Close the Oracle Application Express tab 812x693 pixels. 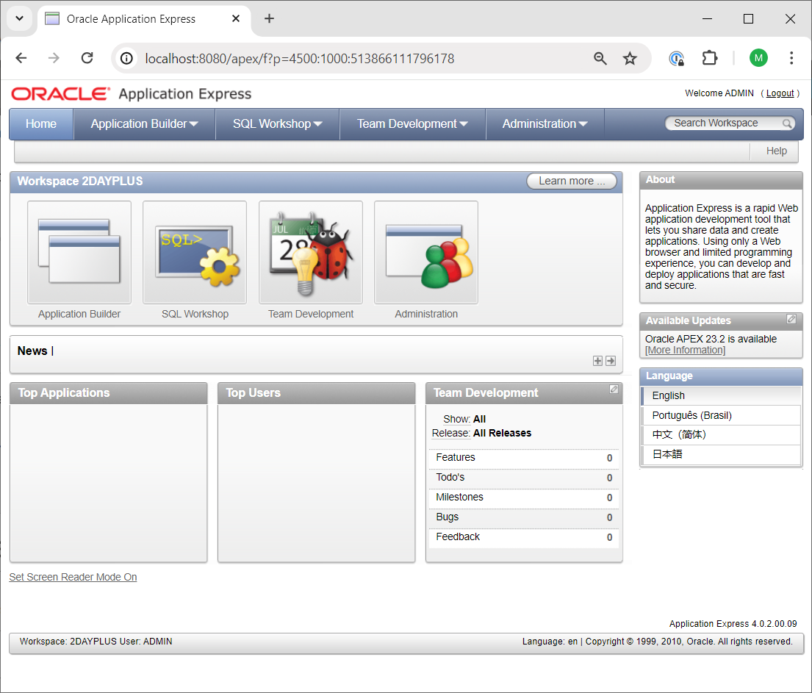[236, 18]
